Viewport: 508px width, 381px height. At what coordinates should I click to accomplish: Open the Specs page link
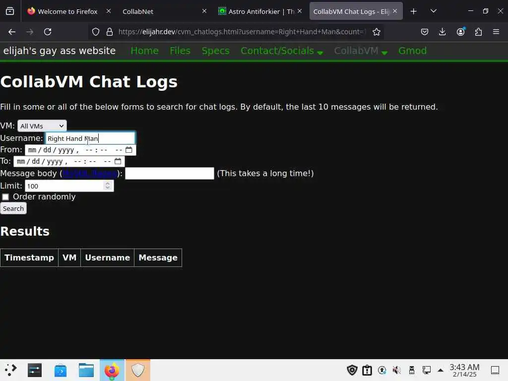click(x=215, y=51)
